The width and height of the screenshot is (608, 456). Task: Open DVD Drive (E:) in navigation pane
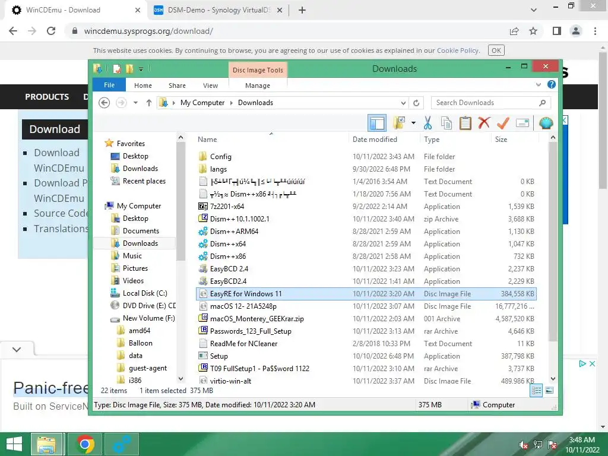149,306
